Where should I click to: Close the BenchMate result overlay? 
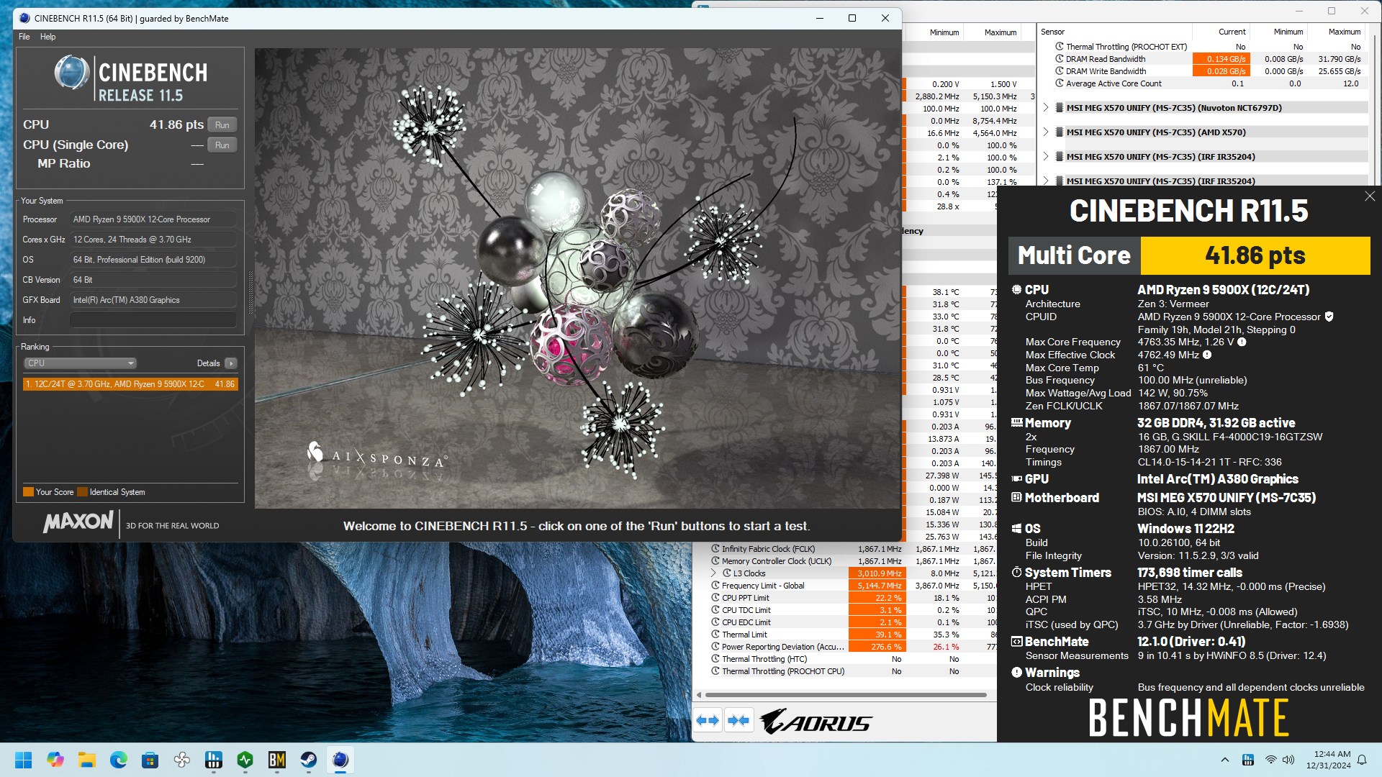click(1369, 196)
